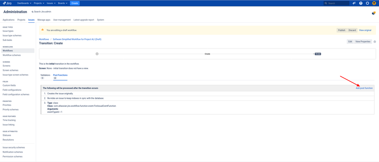The image size is (379, 162).
Task: Open Permission schemes in sidebar
Action: point(12,156)
